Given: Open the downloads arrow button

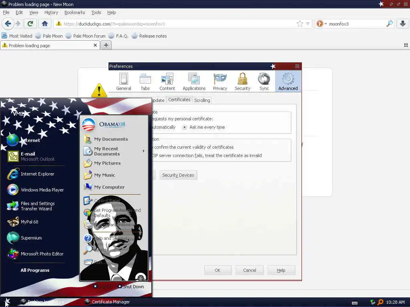Looking at the screenshot, I should pos(402,24).
